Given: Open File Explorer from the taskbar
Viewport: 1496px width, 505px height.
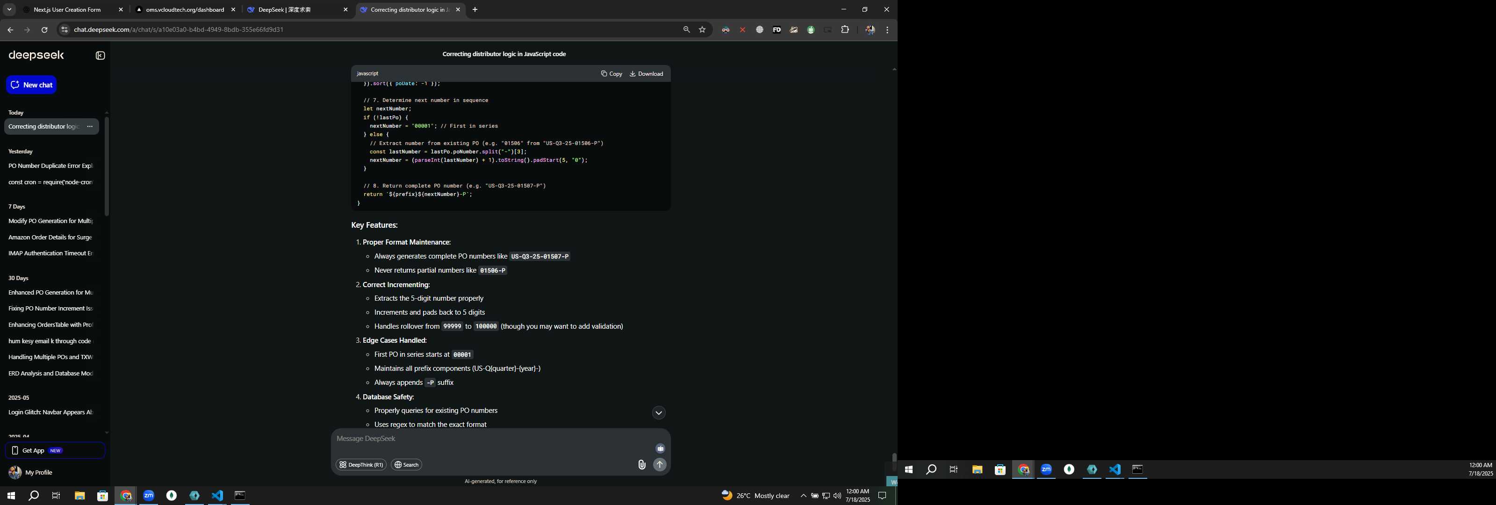Looking at the screenshot, I should 79,496.
